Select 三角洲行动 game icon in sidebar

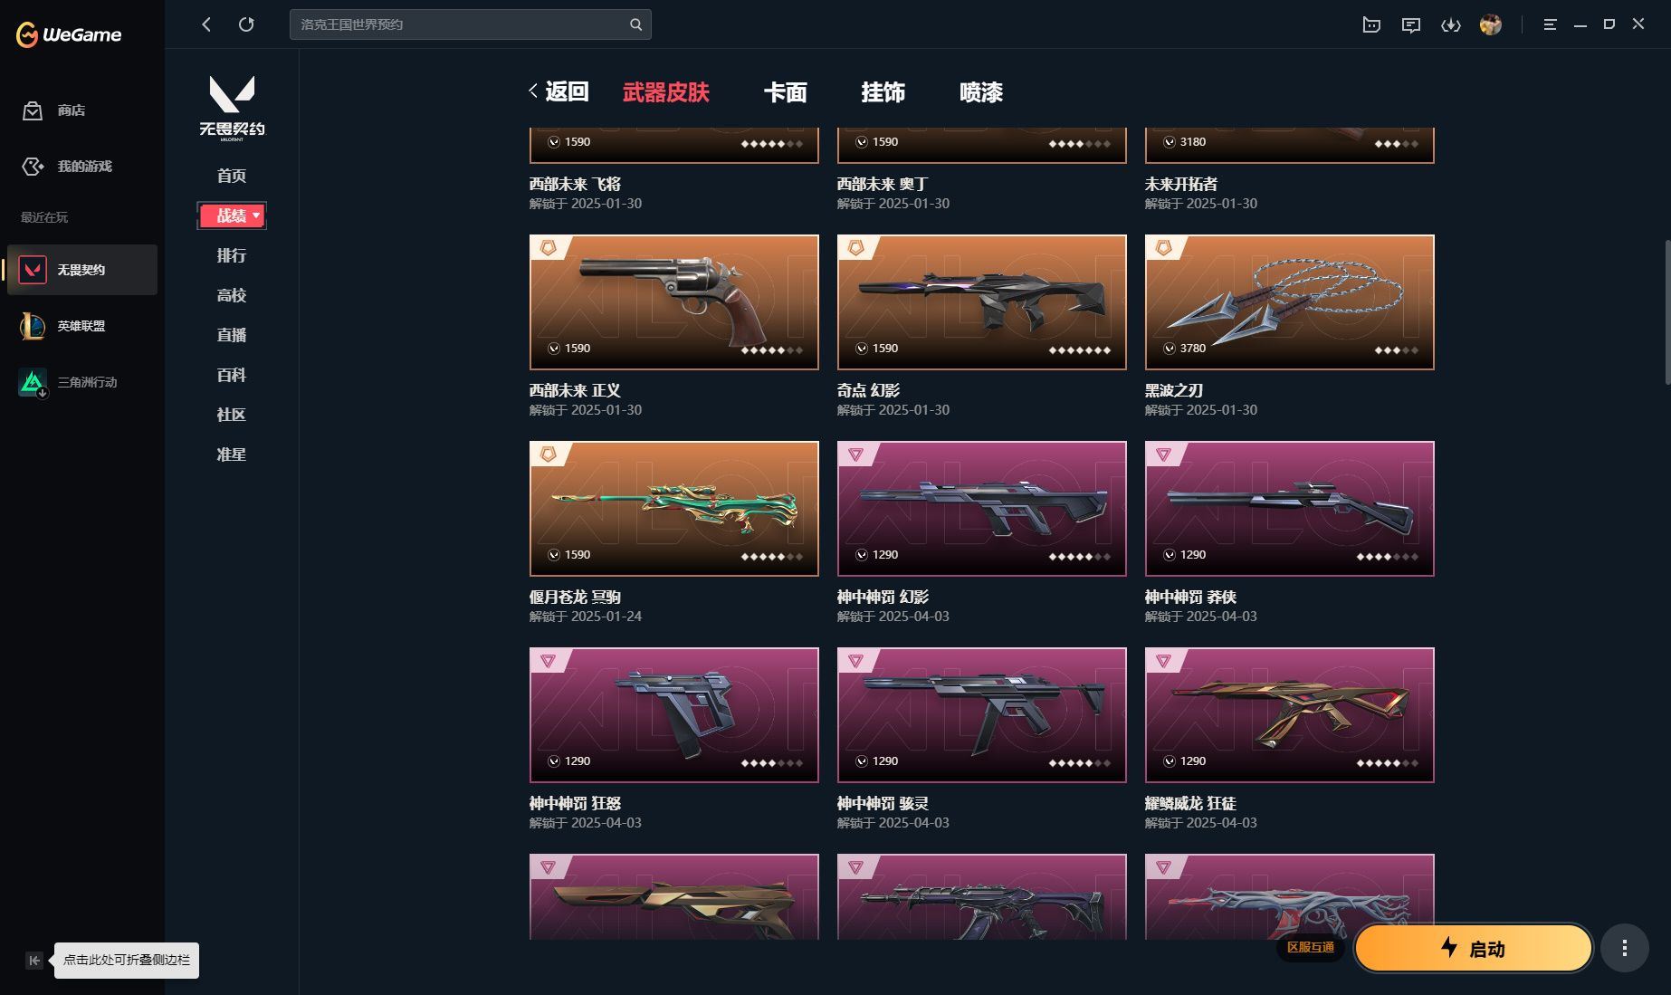pos(33,382)
